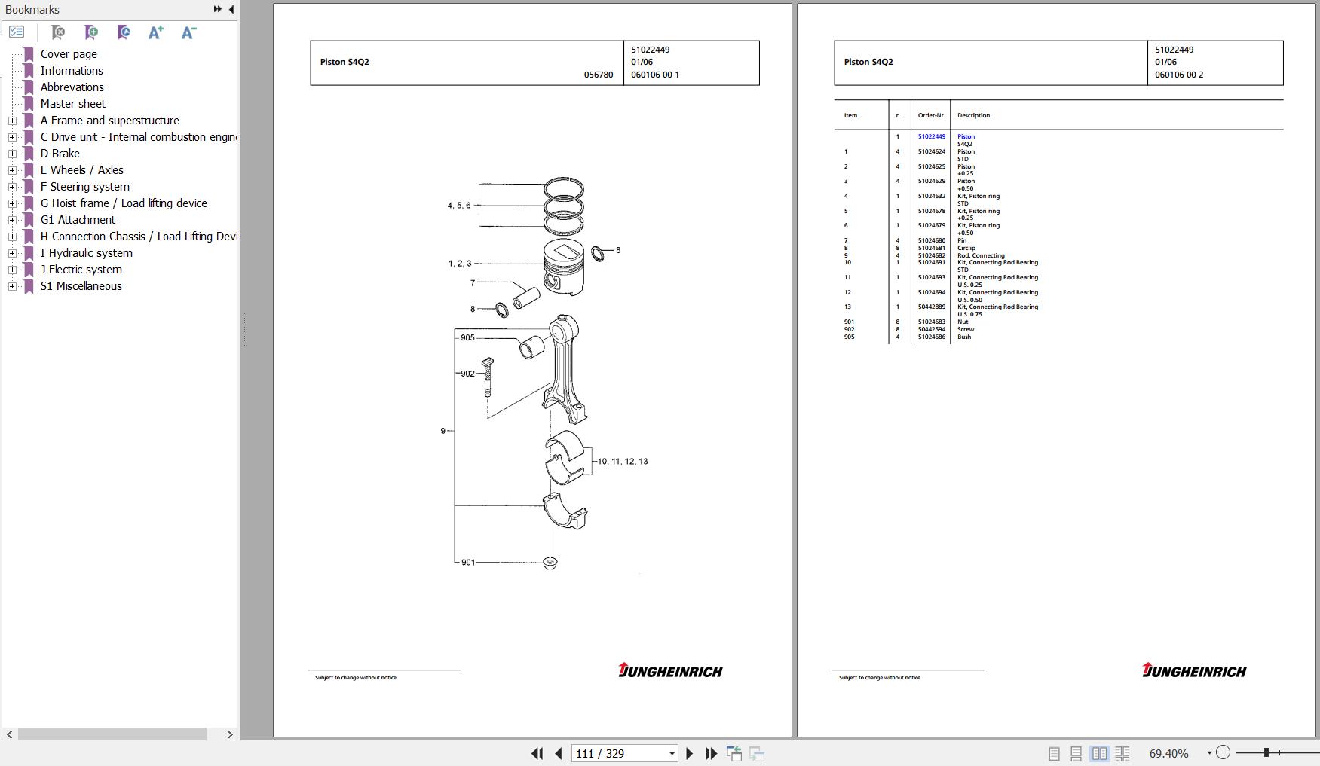
Task: Click the add new bookmark icon
Action: click(x=90, y=32)
